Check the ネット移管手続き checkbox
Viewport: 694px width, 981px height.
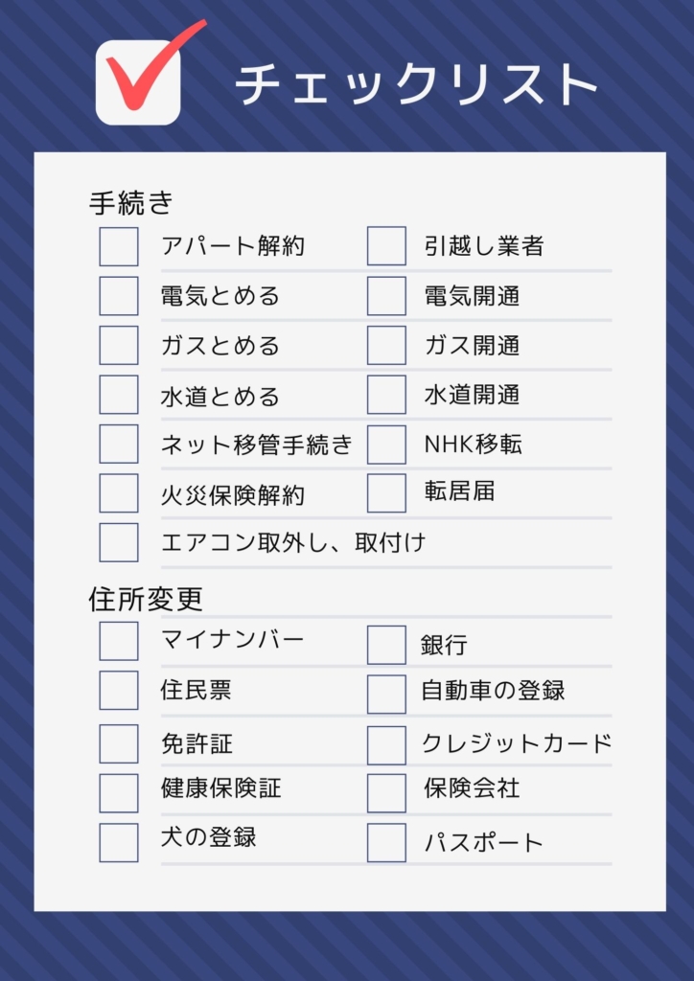[x=119, y=445]
